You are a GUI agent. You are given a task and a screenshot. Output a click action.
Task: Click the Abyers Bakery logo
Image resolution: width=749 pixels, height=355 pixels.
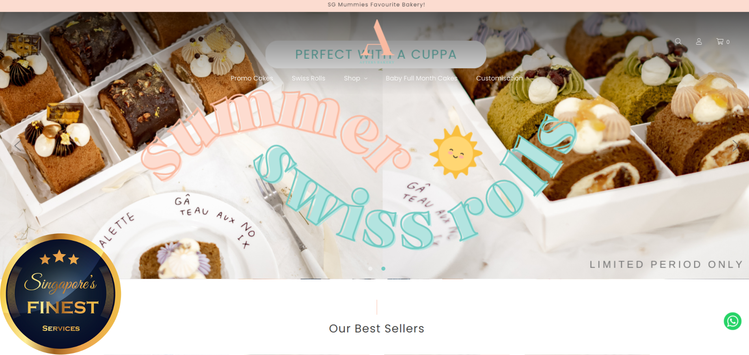tap(377, 41)
